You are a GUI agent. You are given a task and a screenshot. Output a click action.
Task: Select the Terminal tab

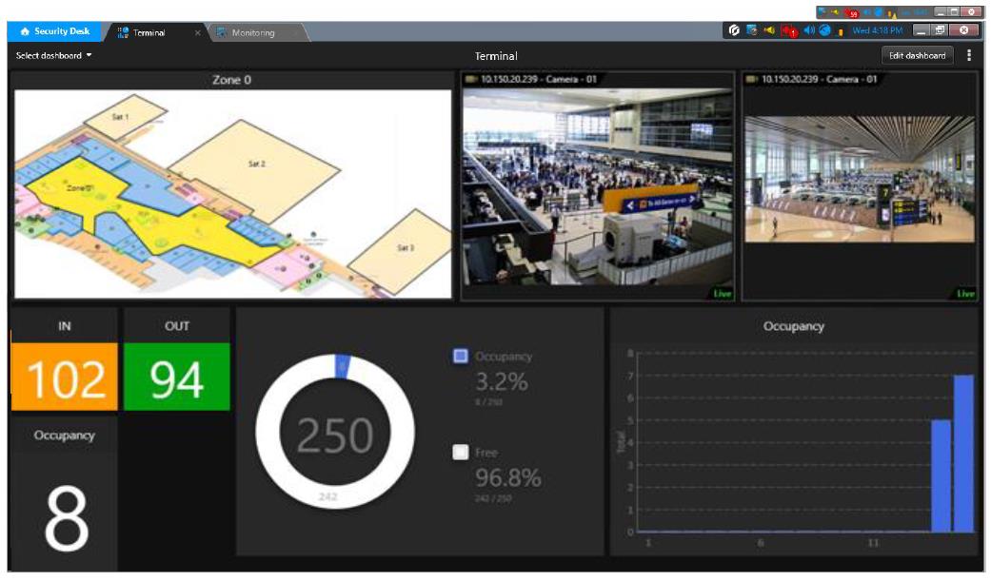149,32
